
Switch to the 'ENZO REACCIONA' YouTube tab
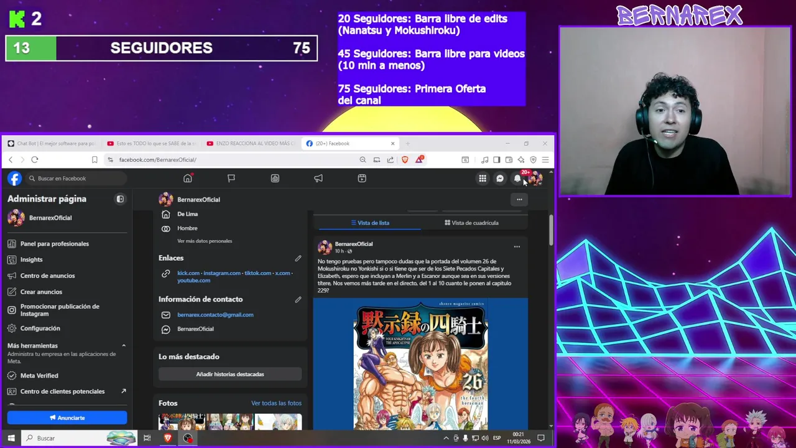[x=250, y=144]
